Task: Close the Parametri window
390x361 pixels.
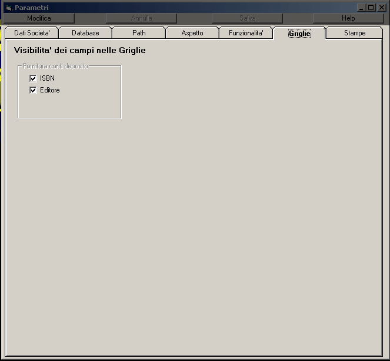Action: [382, 8]
